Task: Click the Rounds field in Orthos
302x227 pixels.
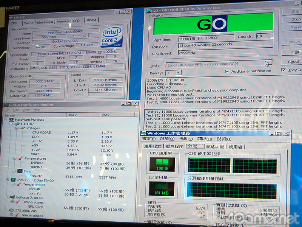Action: click(x=265, y=36)
